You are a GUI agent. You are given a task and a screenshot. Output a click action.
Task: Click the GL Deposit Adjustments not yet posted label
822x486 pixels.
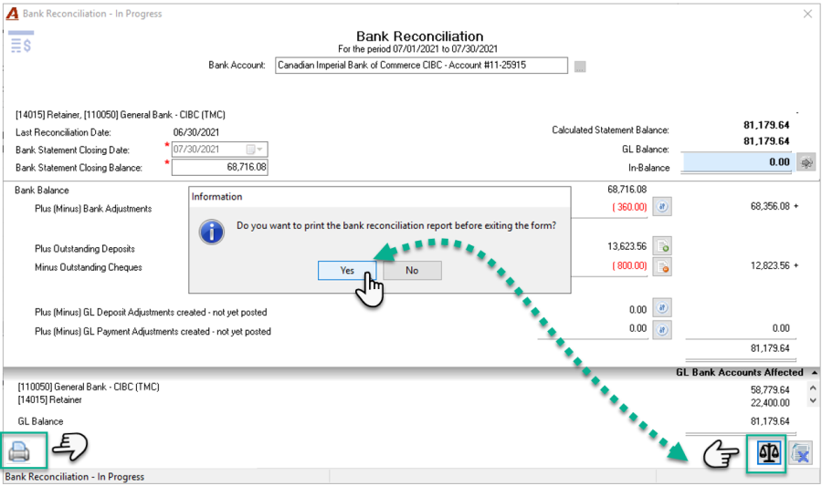[151, 313]
